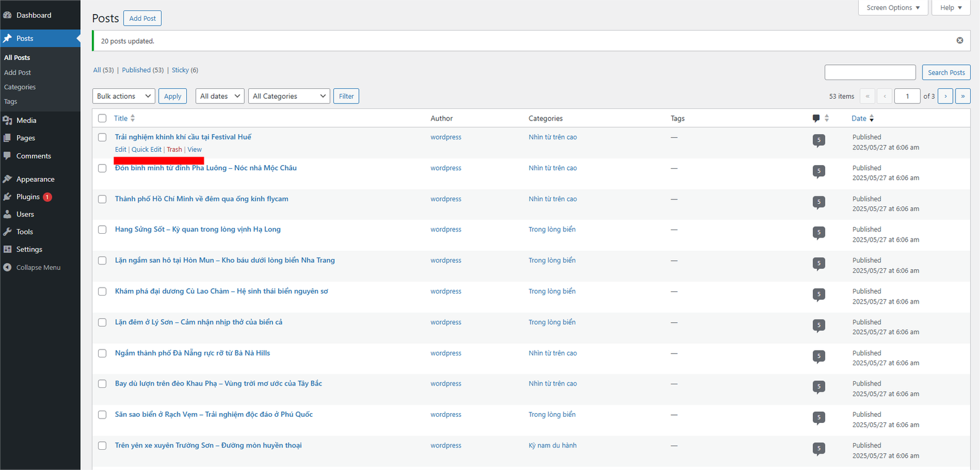This screenshot has width=980, height=470.
Task: Open the Plugins menu icon
Action: 7,197
